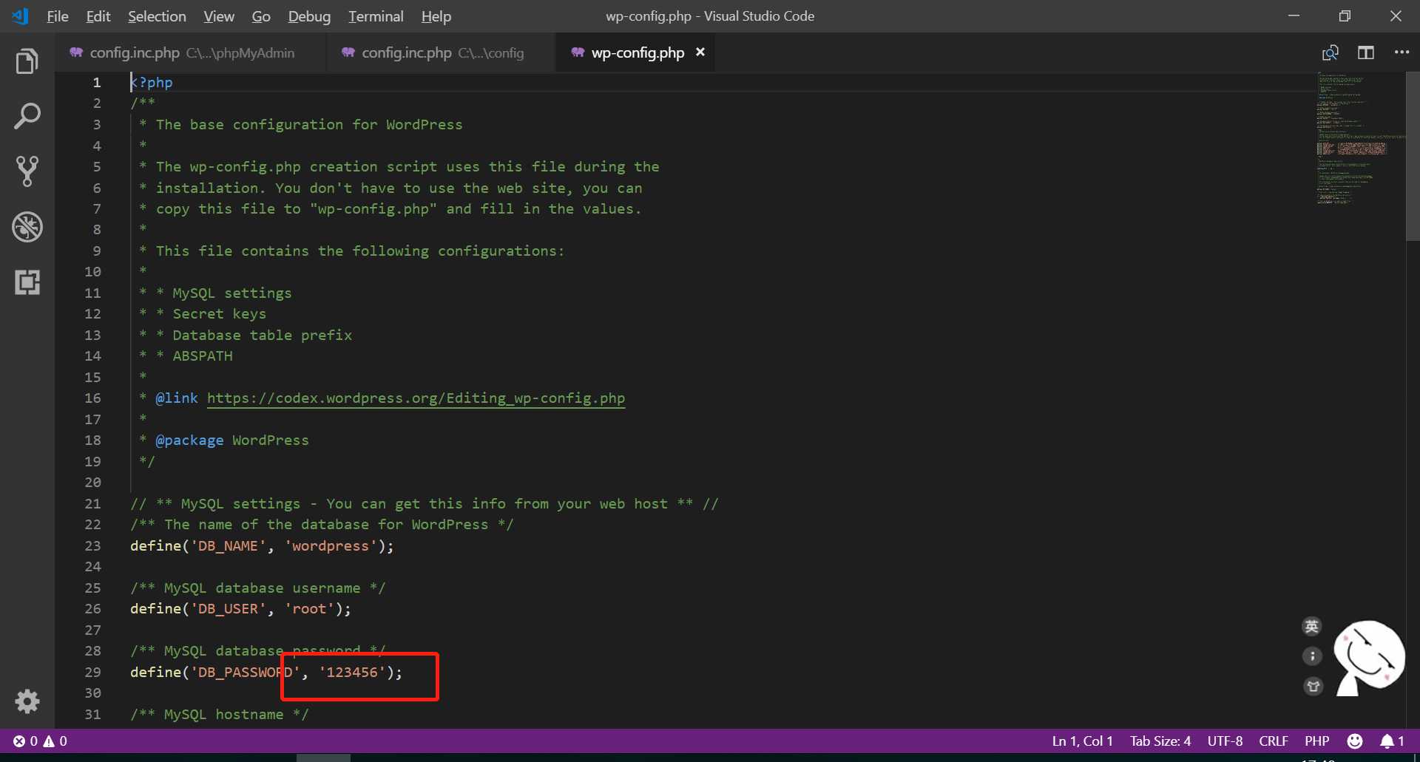Click line number 29 in the gutter
Image resolution: width=1420 pixels, height=762 pixels.
pos(92,673)
